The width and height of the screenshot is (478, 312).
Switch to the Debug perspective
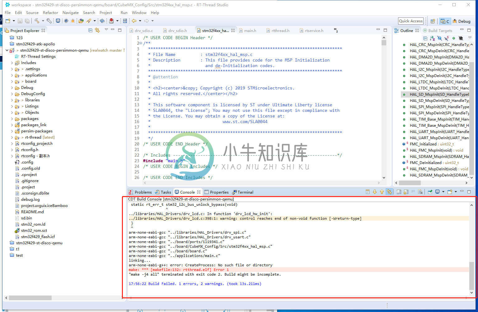pos(462,21)
